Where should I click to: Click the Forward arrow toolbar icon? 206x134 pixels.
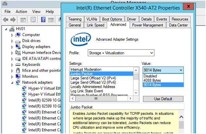[x=13, y=20]
